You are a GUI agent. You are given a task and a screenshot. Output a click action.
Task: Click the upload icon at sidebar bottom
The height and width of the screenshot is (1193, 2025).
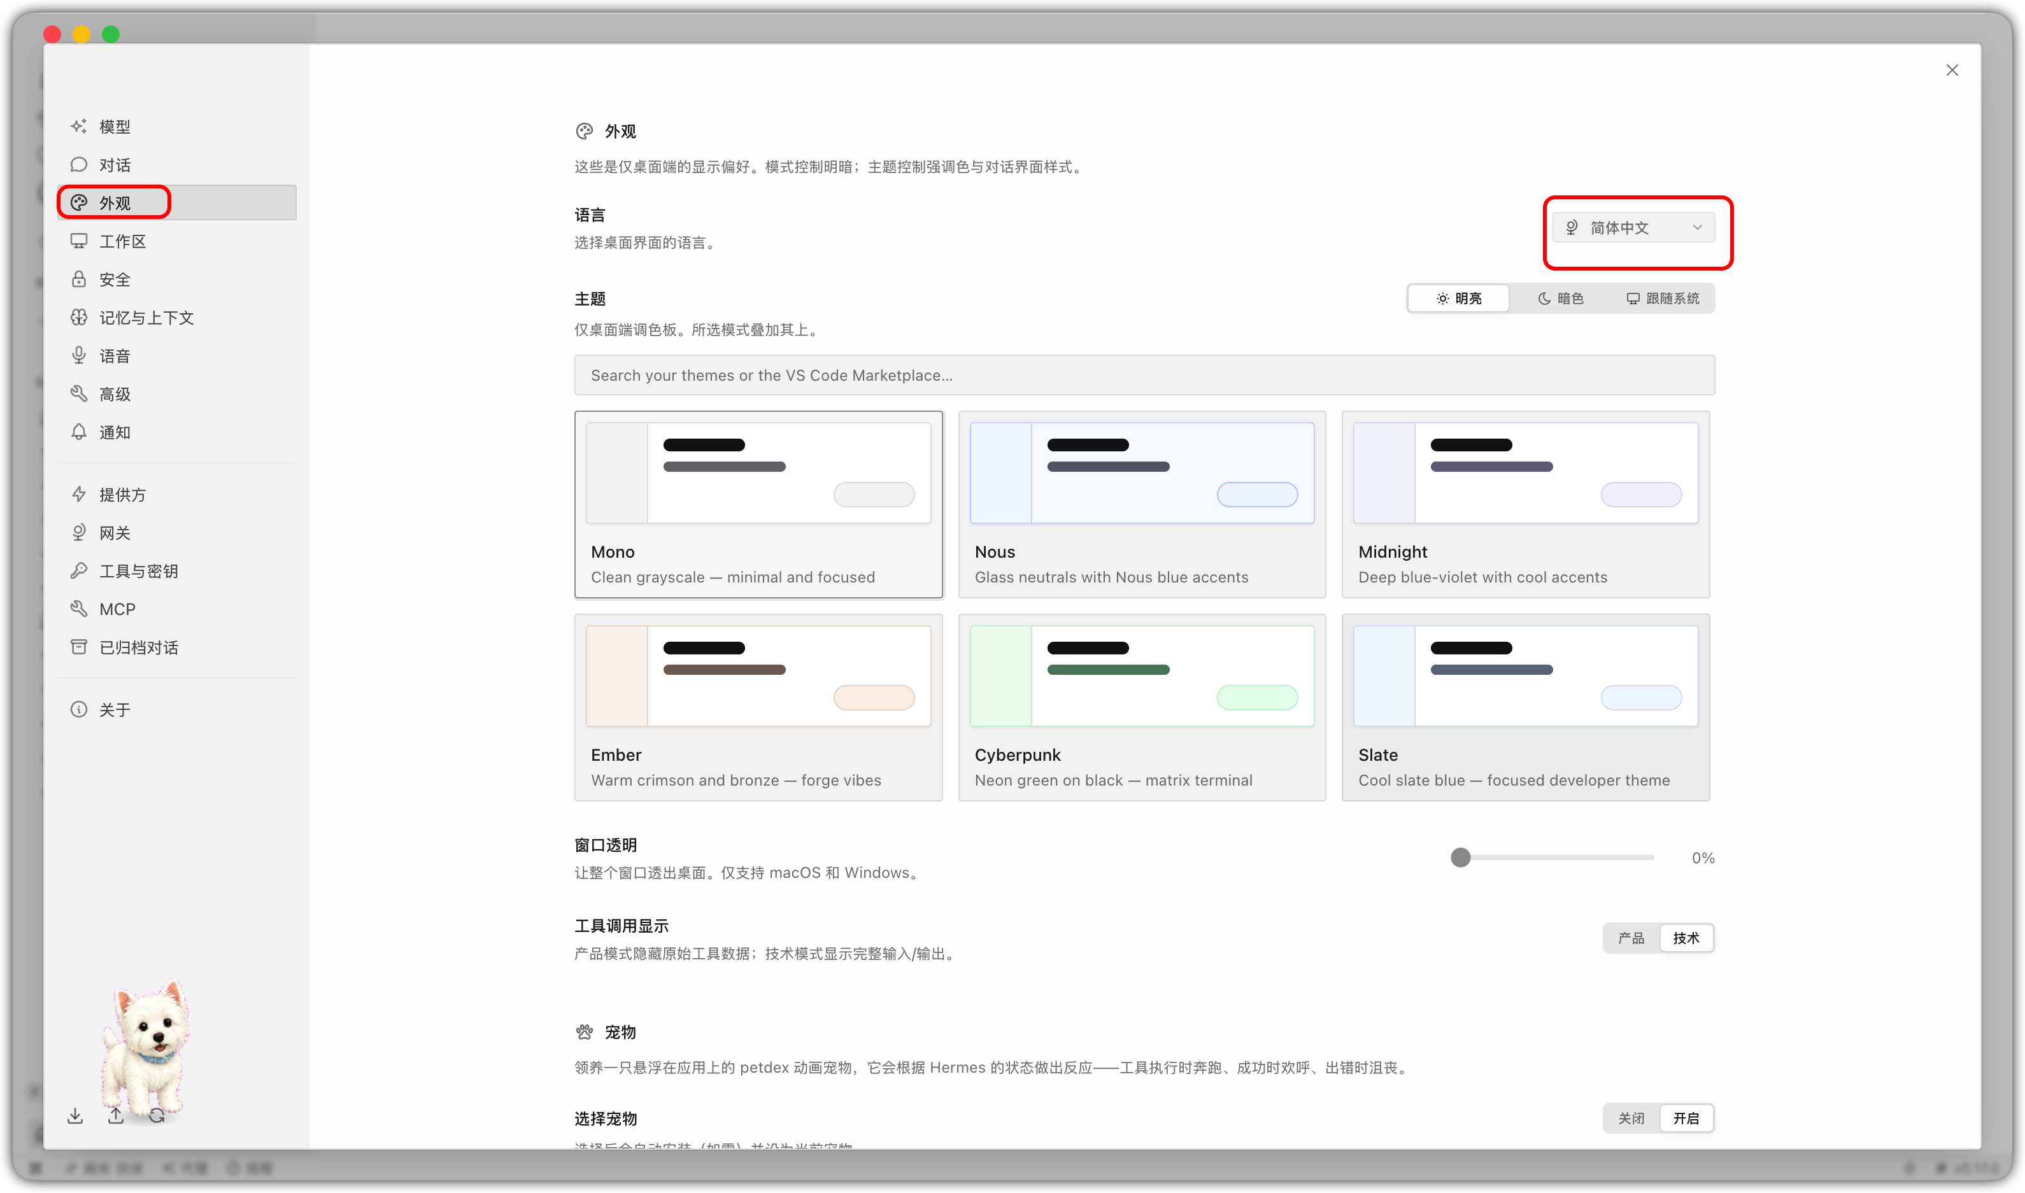pyautogui.click(x=116, y=1116)
